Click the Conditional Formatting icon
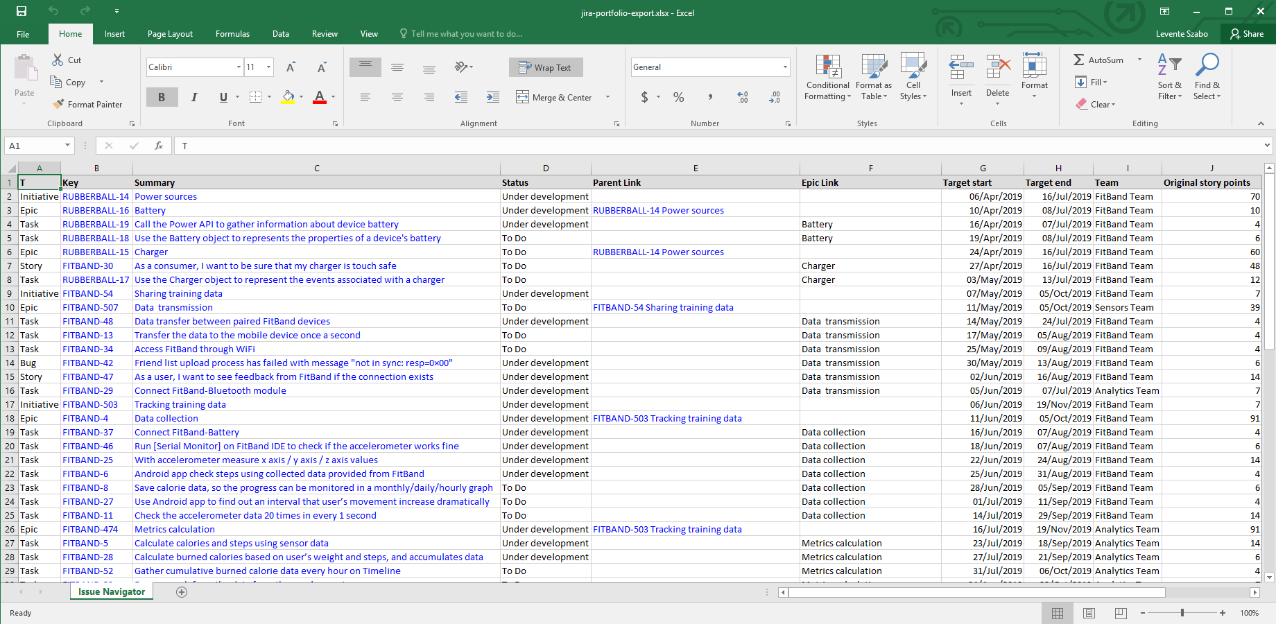Viewport: 1276px width, 624px height. 827,67
